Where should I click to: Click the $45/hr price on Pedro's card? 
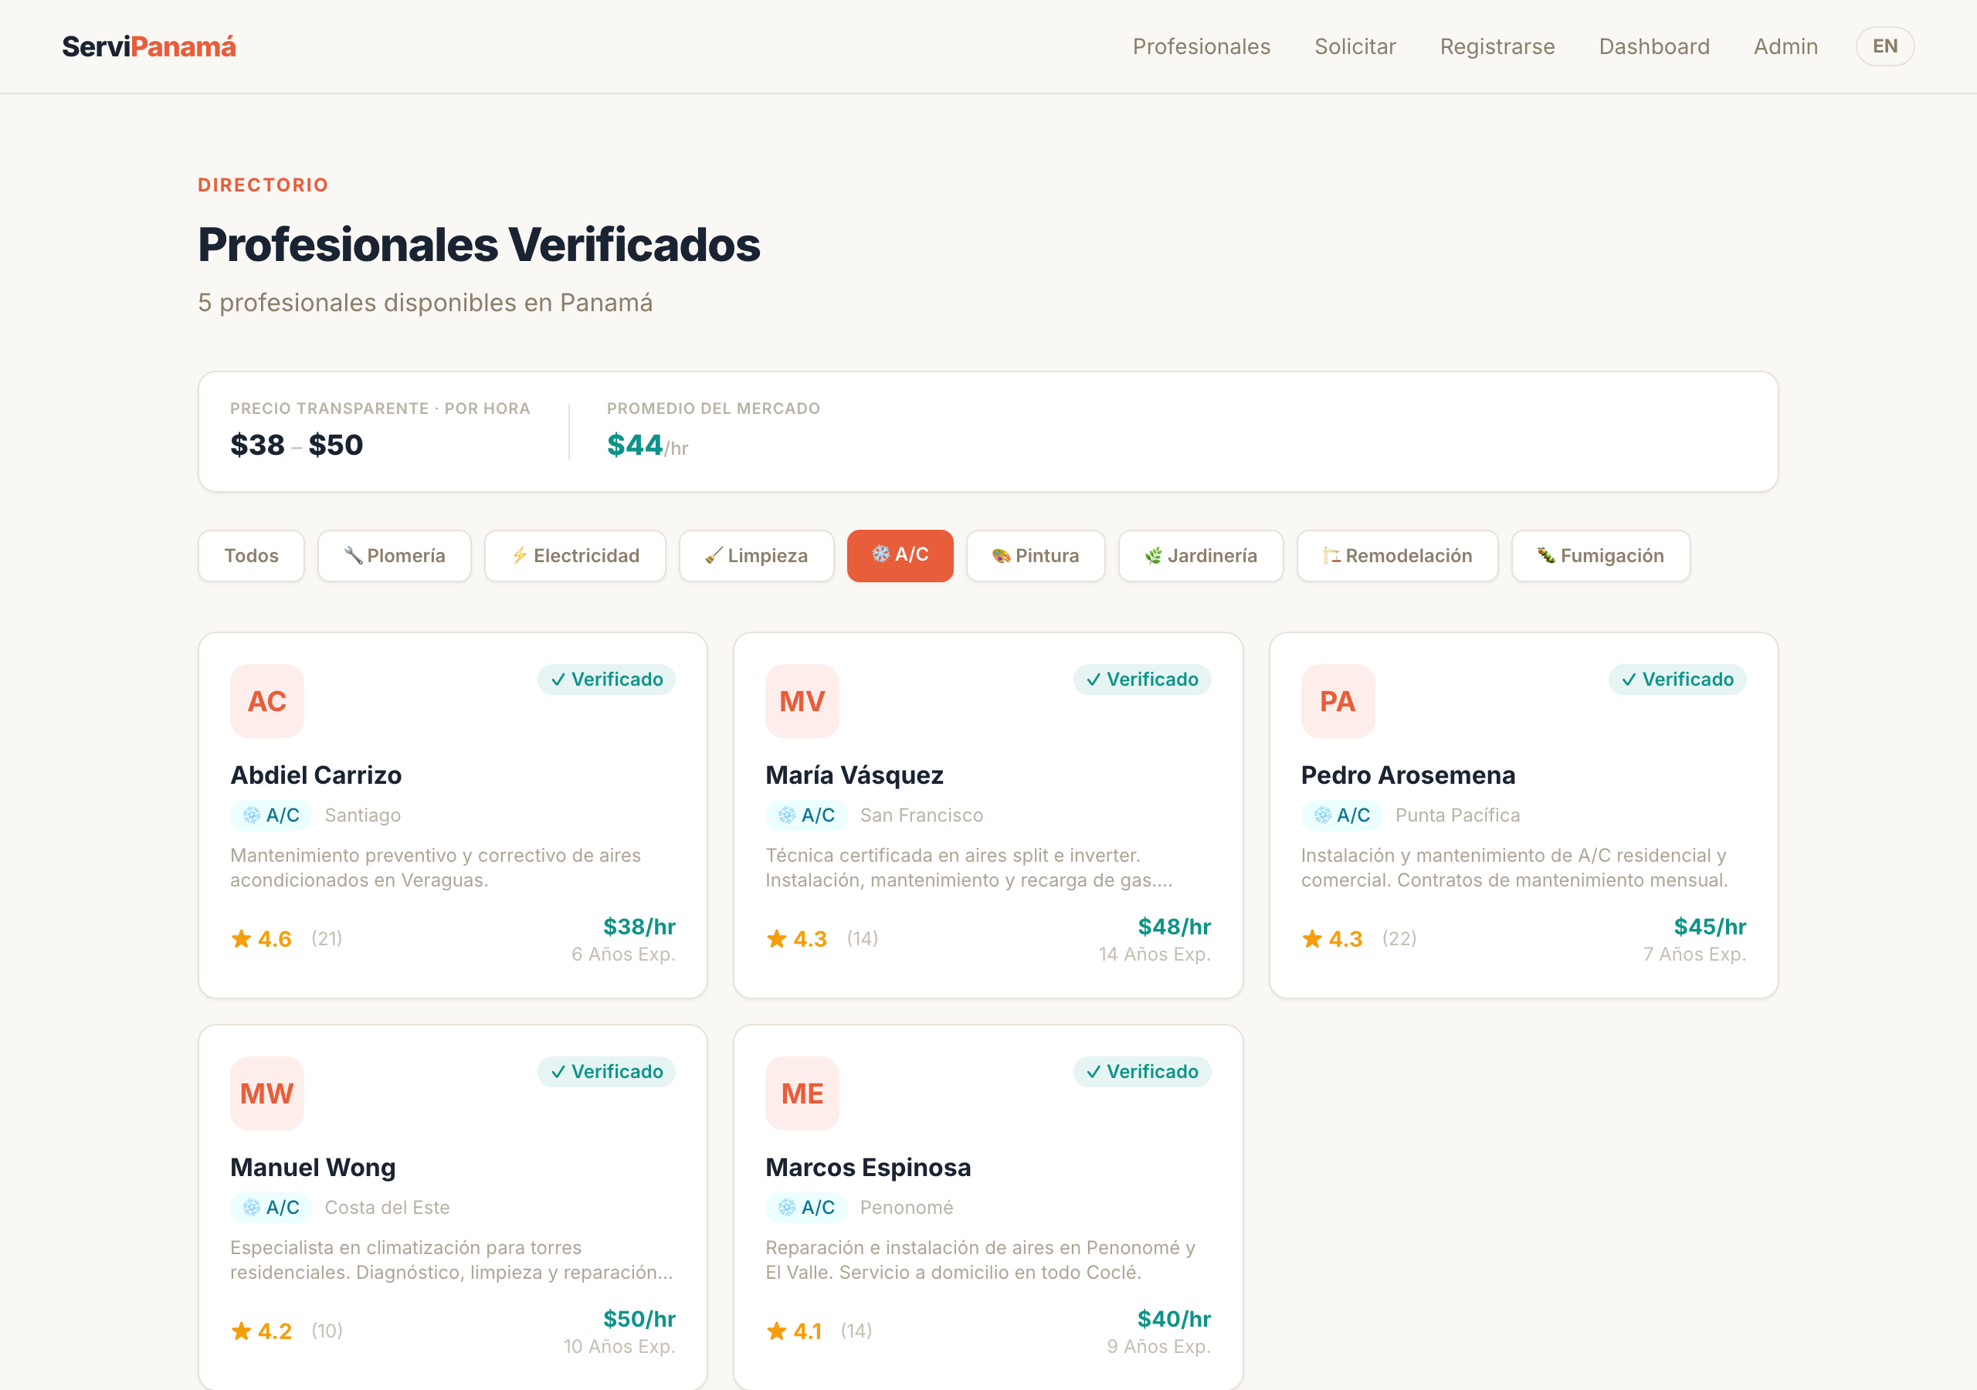(x=1709, y=927)
